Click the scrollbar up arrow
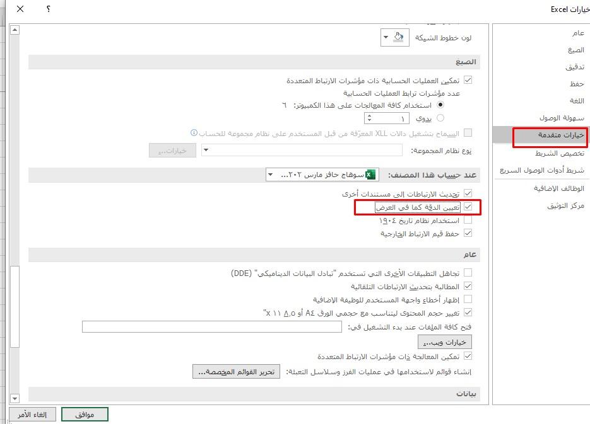 pyautogui.click(x=15, y=30)
